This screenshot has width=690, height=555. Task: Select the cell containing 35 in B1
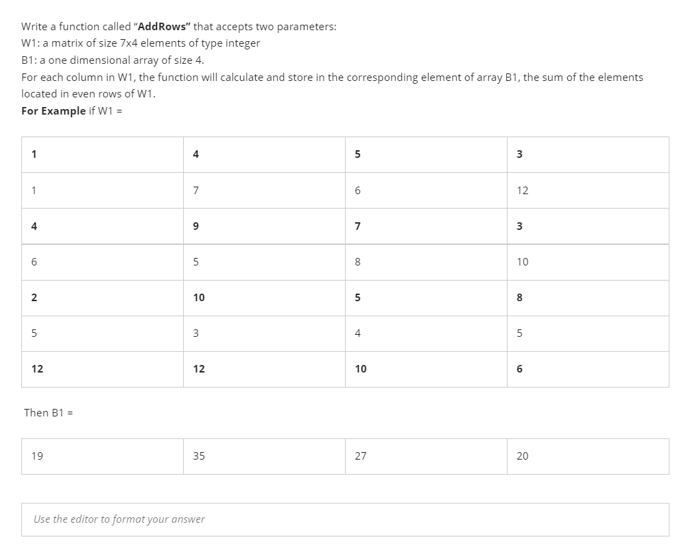(x=263, y=456)
